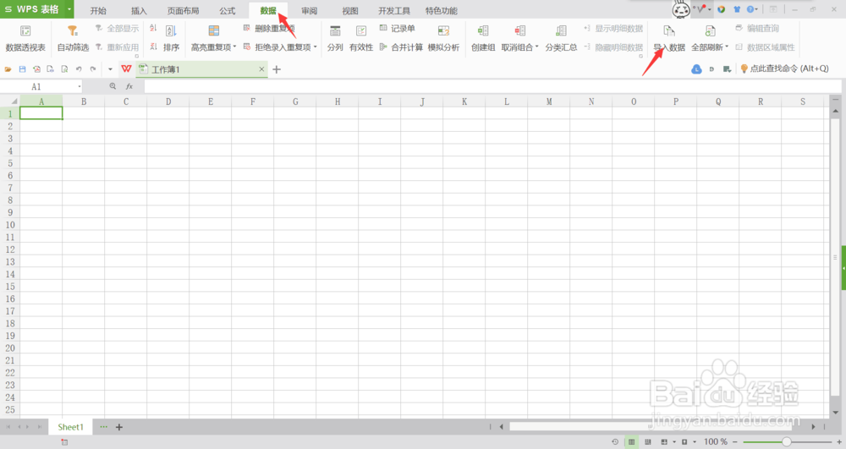Click the blue cloud account icon
Viewport: 846px width, 449px height.
696,69
